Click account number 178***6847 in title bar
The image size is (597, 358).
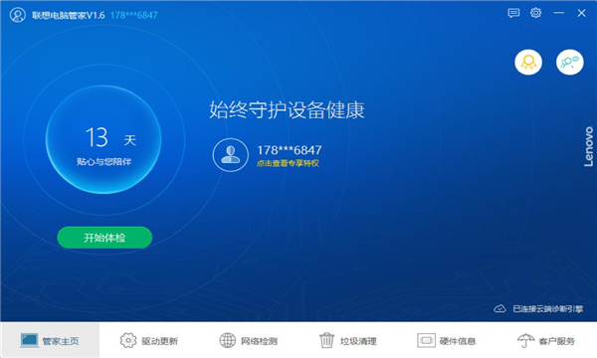click(x=133, y=15)
